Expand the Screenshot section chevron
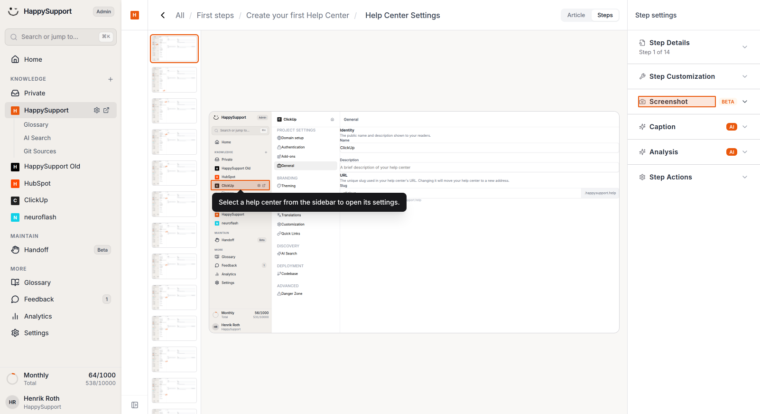Image resolution: width=760 pixels, height=414 pixels. pyautogui.click(x=745, y=102)
